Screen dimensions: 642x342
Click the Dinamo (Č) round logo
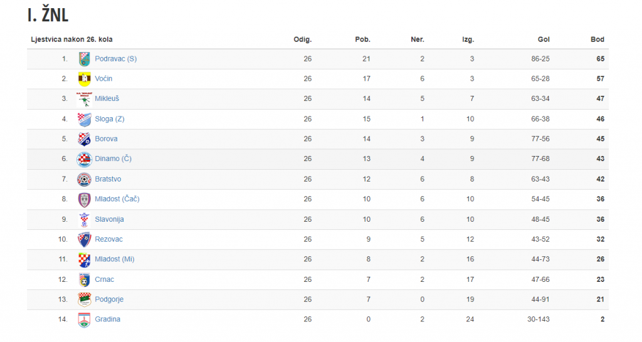tap(85, 159)
